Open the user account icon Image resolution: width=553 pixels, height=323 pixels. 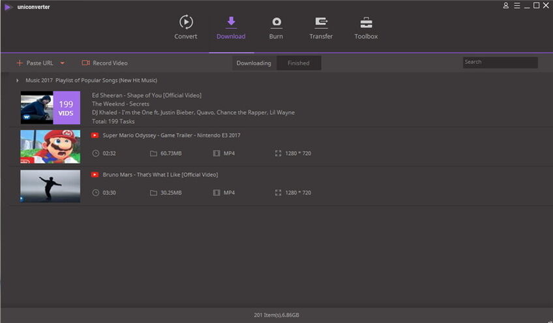[506, 6]
